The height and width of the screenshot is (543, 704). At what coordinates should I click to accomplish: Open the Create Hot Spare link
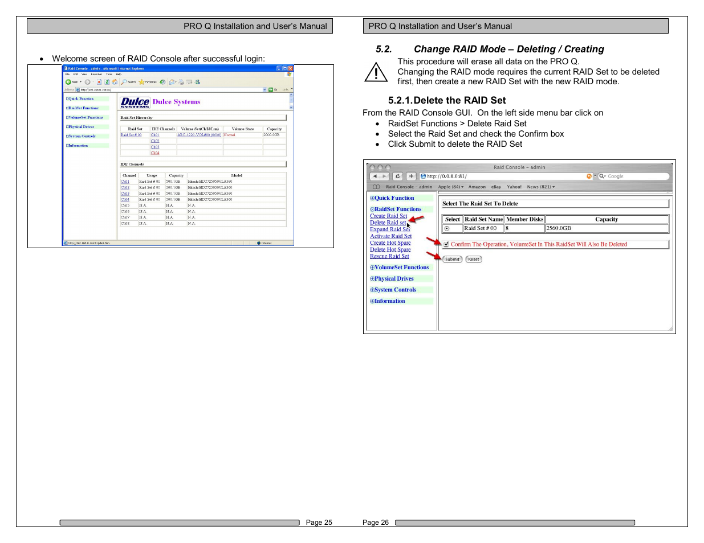[390, 243]
